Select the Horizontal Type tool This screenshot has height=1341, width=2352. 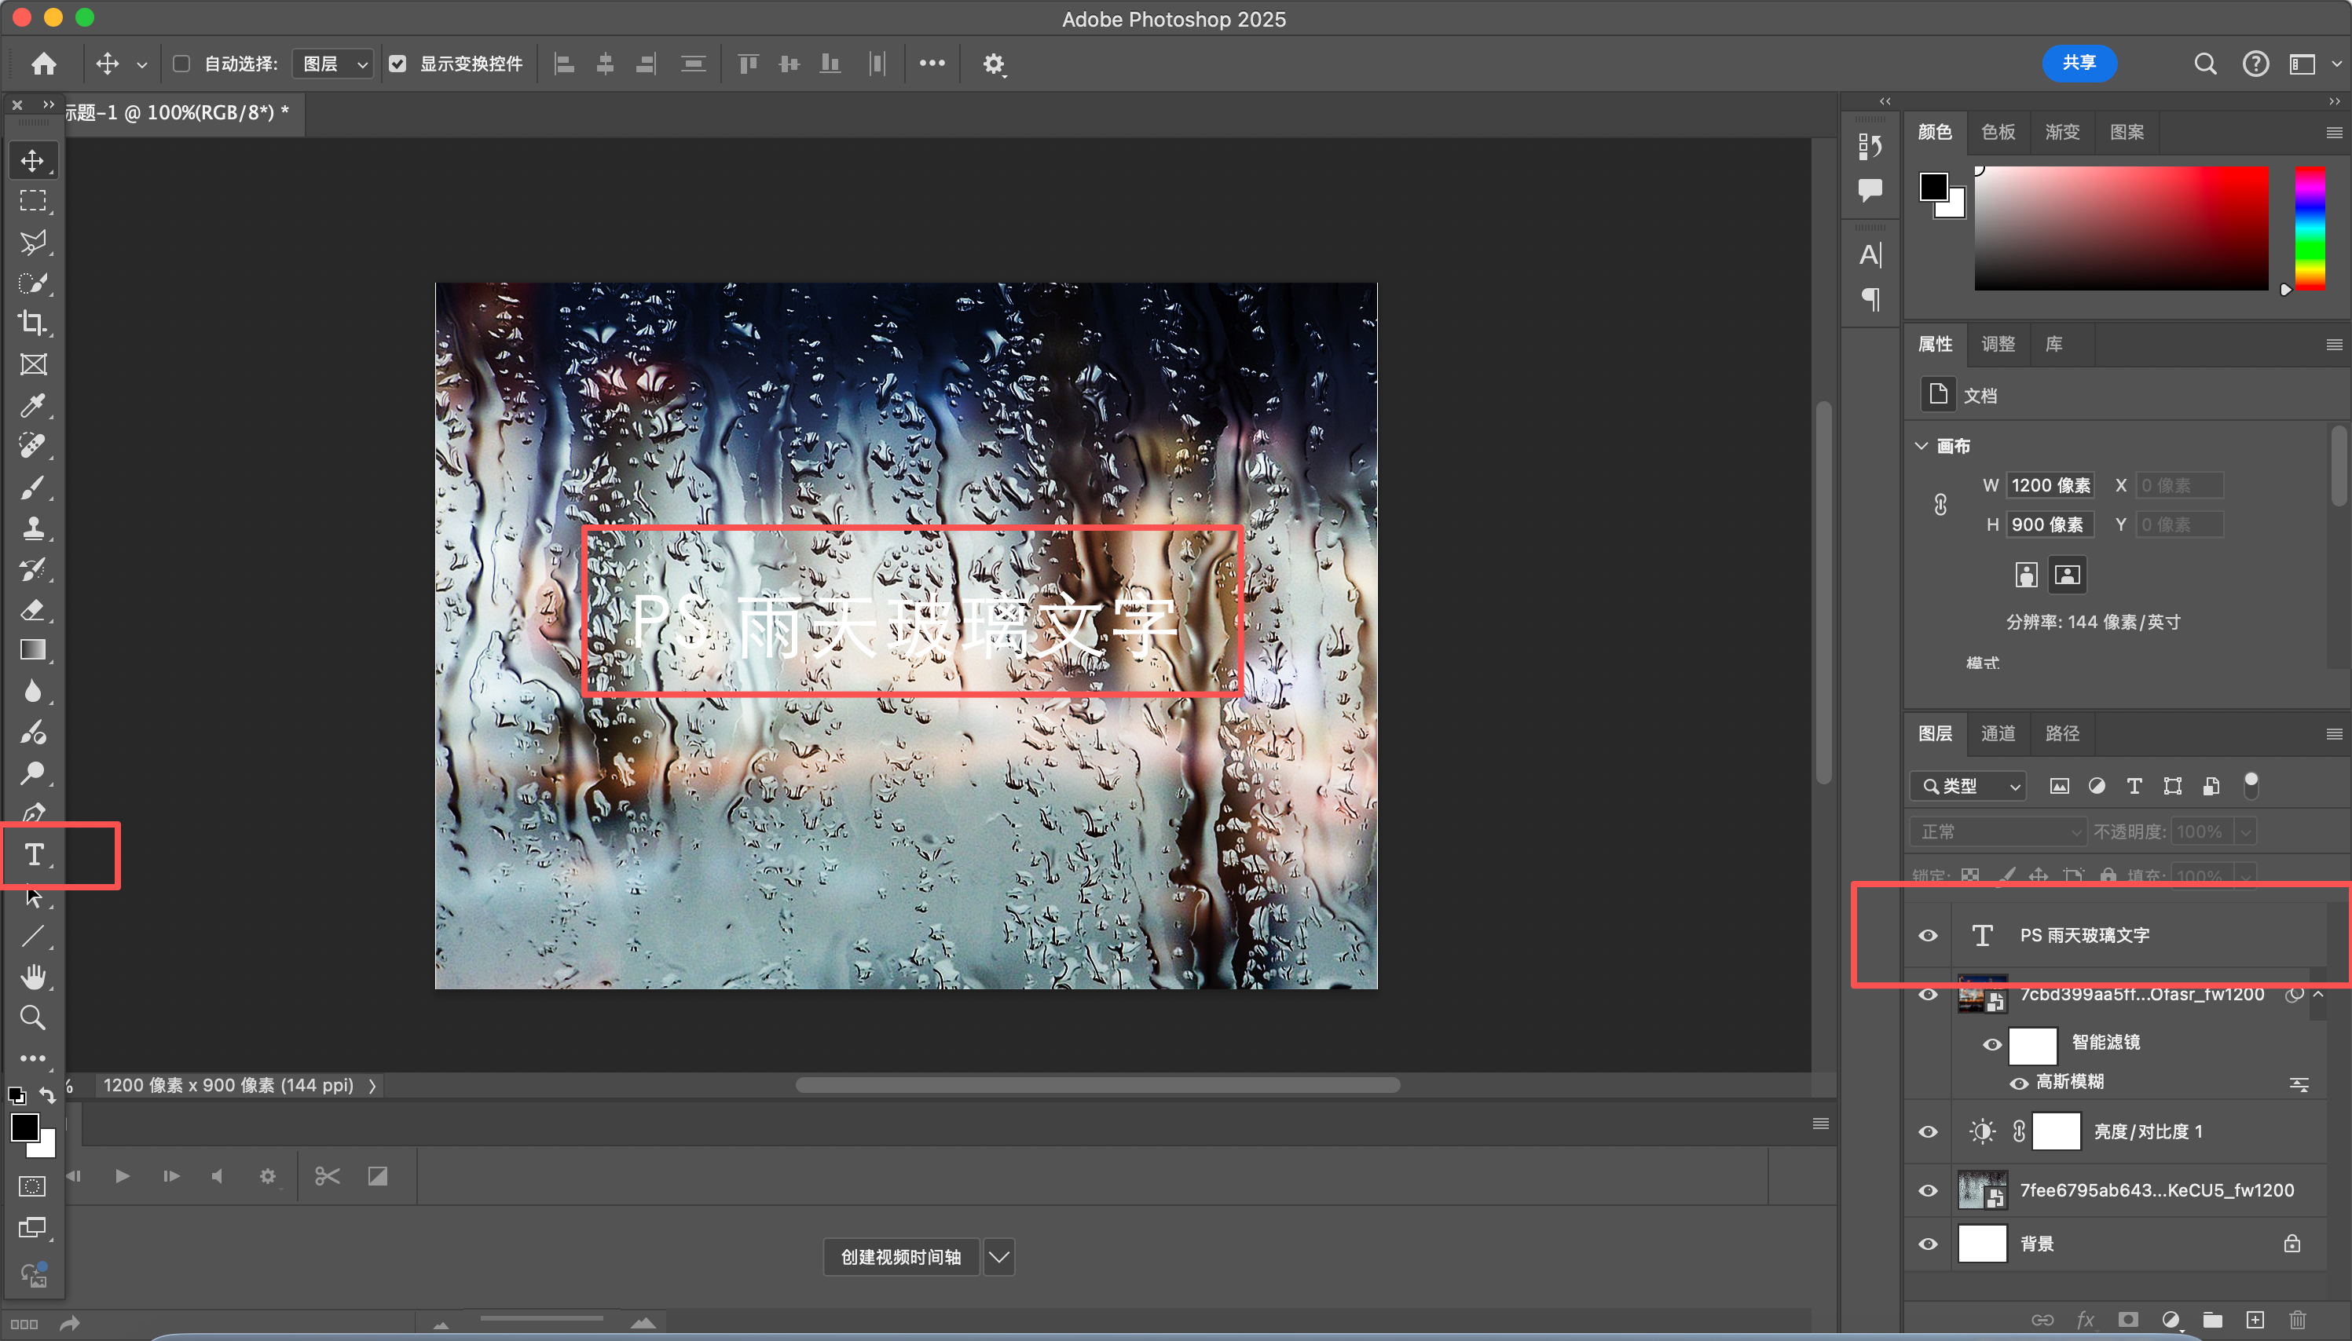(x=33, y=855)
